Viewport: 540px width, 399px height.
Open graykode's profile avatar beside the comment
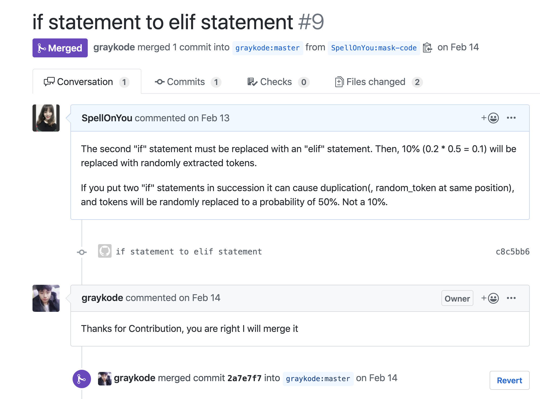[46, 298]
